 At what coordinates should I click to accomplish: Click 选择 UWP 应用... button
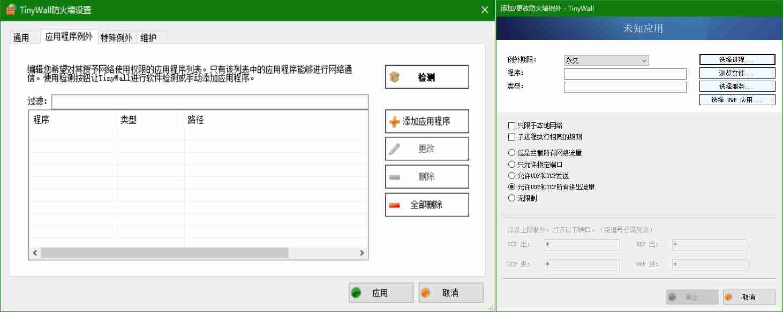737,99
